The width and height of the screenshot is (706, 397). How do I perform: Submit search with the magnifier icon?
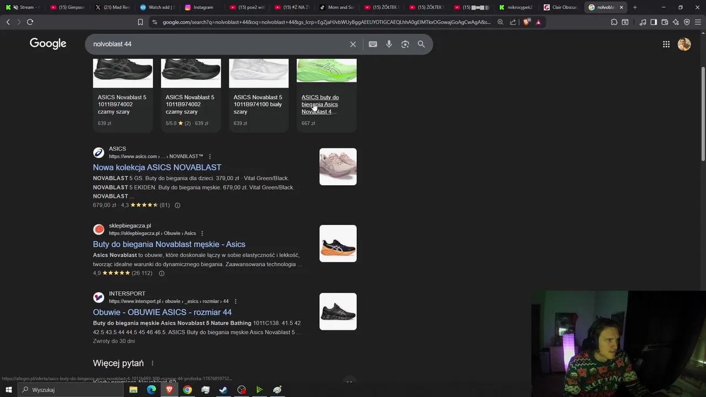(x=421, y=44)
